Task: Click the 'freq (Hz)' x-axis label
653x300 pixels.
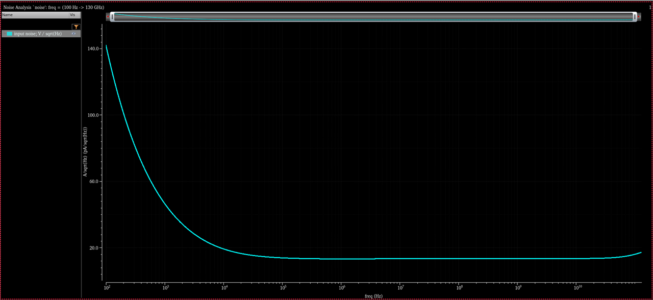Action: (373, 296)
